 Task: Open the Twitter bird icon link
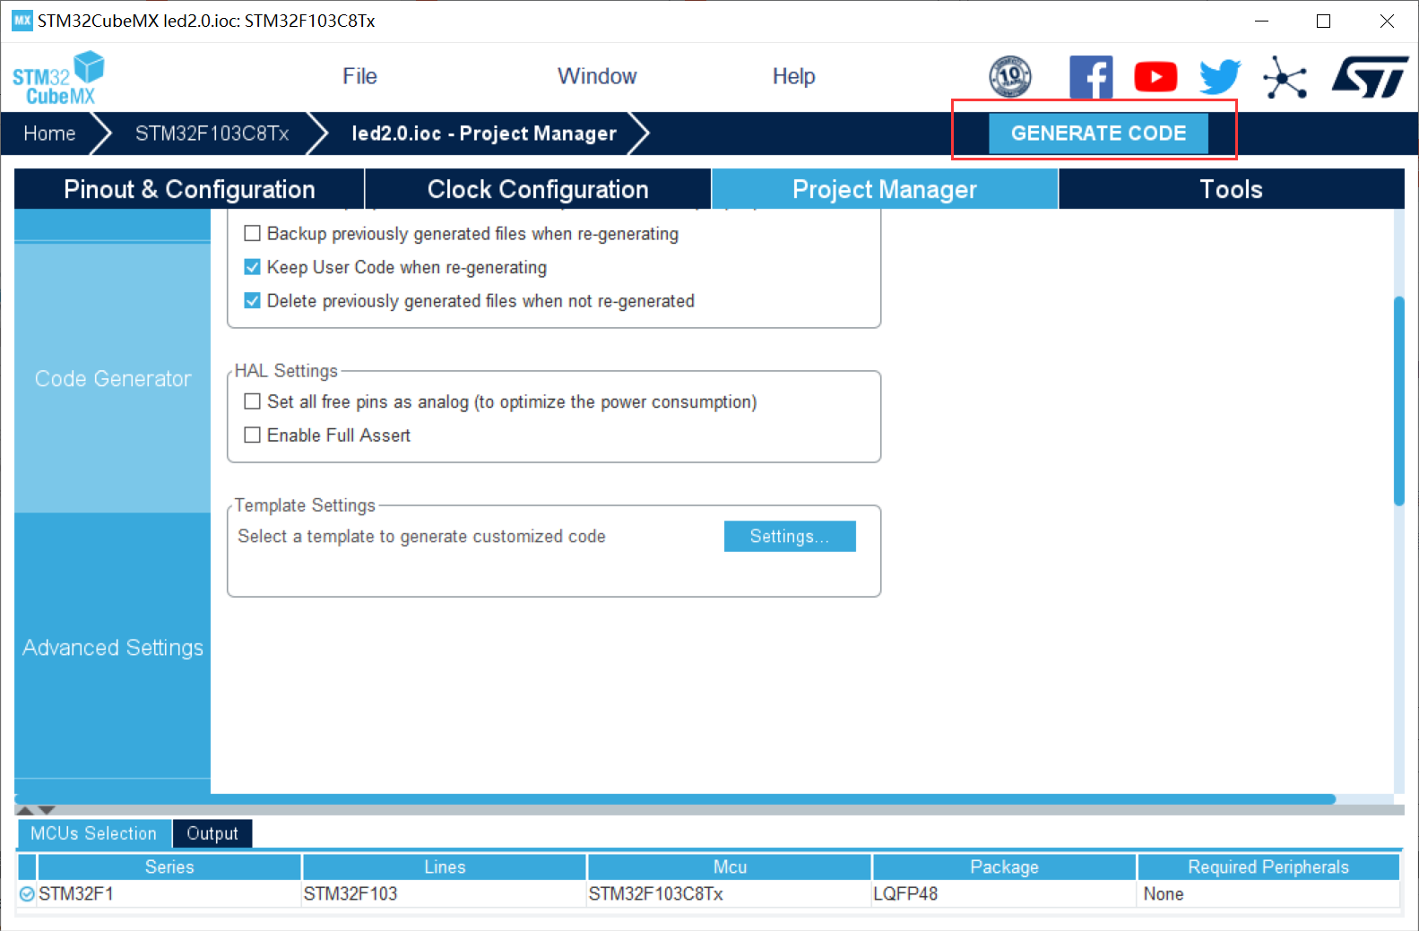point(1220,77)
